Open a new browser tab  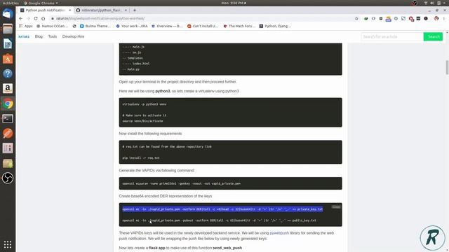coord(135,10)
